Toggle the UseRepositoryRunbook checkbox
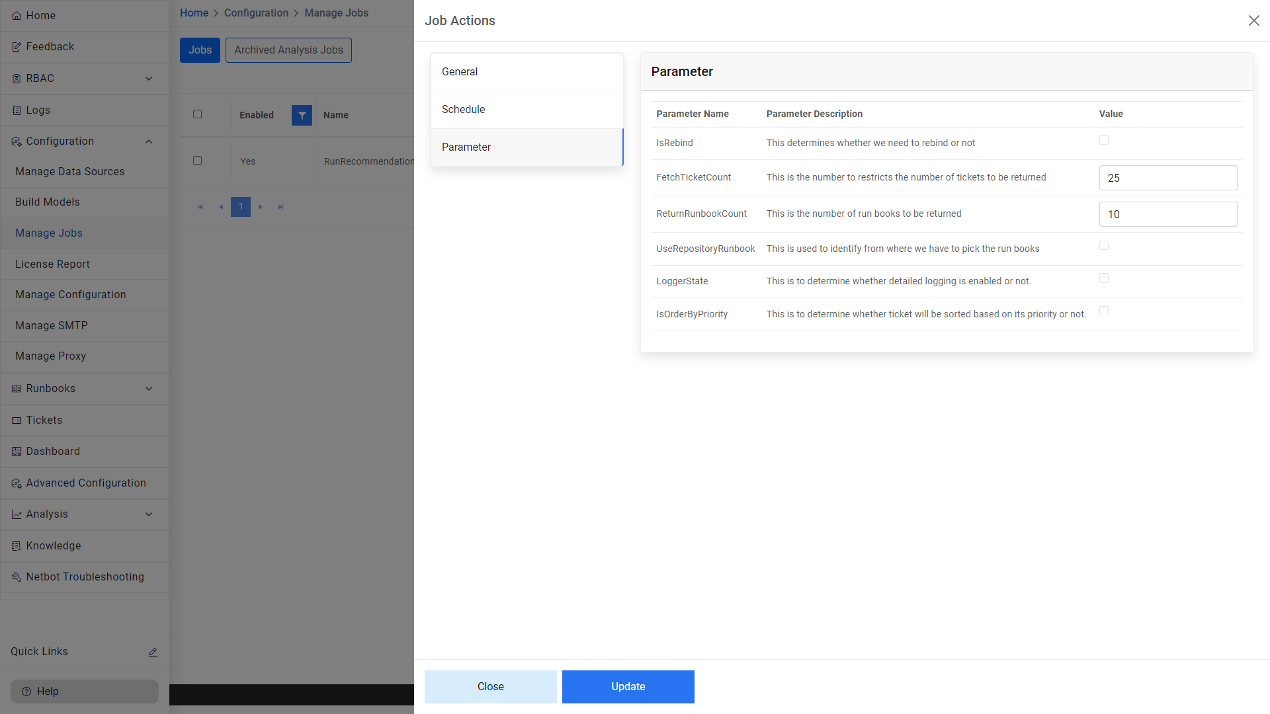Viewport: 1270px width, 714px height. click(1104, 245)
